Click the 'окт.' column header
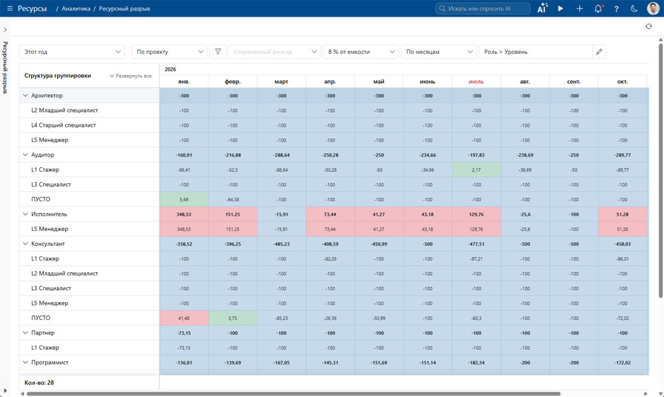The image size is (664, 397). pyautogui.click(x=622, y=81)
